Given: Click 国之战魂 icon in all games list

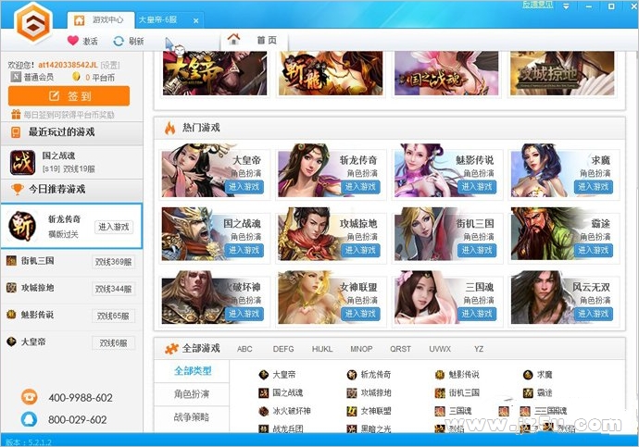Looking at the screenshot, I should tap(264, 392).
